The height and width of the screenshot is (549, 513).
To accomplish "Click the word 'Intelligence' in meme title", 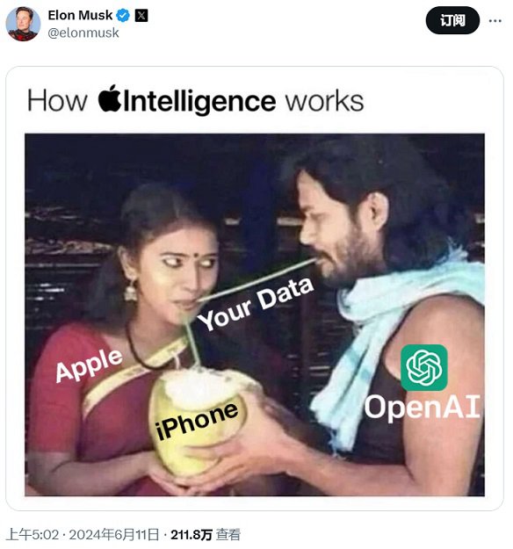I will (x=199, y=102).
